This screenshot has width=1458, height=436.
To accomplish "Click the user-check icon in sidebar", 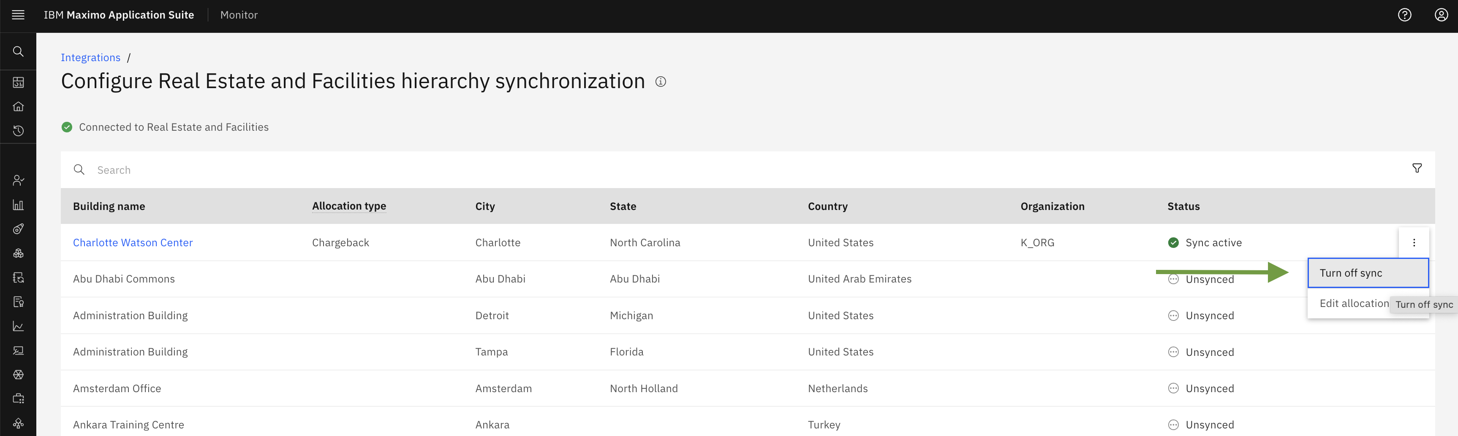I will (x=18, y=180).
